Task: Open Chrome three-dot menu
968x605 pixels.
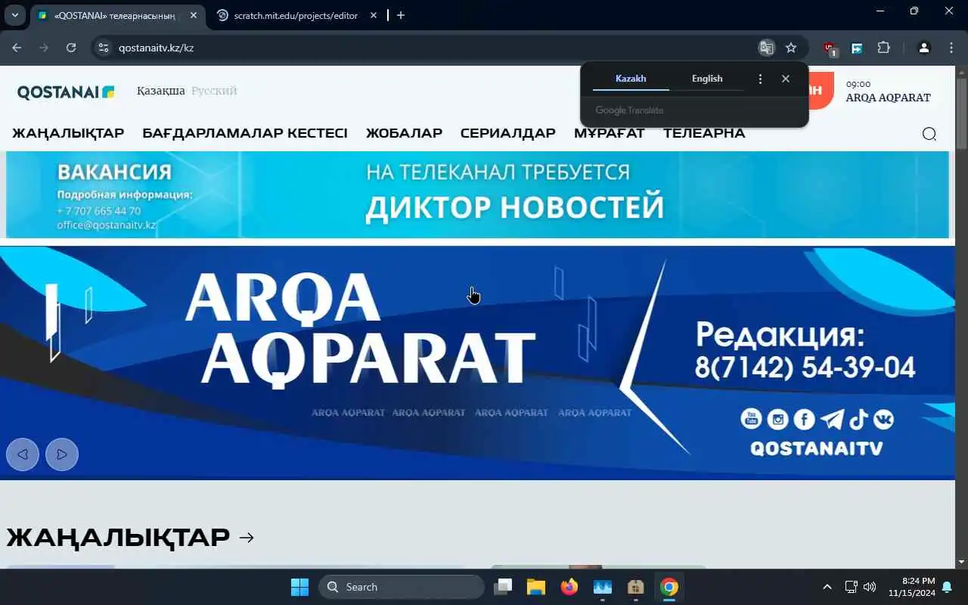Action: 951,48
